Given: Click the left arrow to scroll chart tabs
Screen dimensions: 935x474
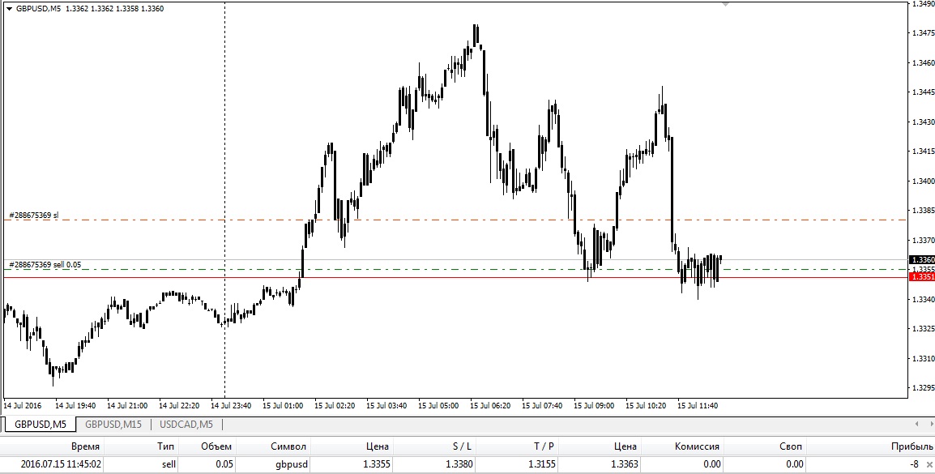Looking at the screenshot, I should coord(916,424).
